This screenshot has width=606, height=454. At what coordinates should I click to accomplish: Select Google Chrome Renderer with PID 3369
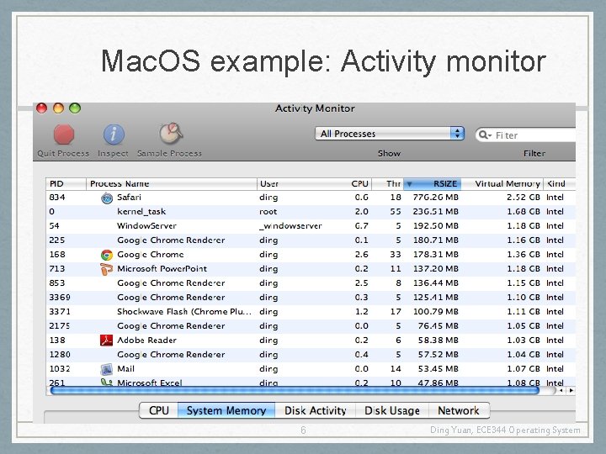point(311,298)
